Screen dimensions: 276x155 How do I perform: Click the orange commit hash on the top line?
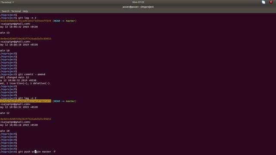pos(25,21)
